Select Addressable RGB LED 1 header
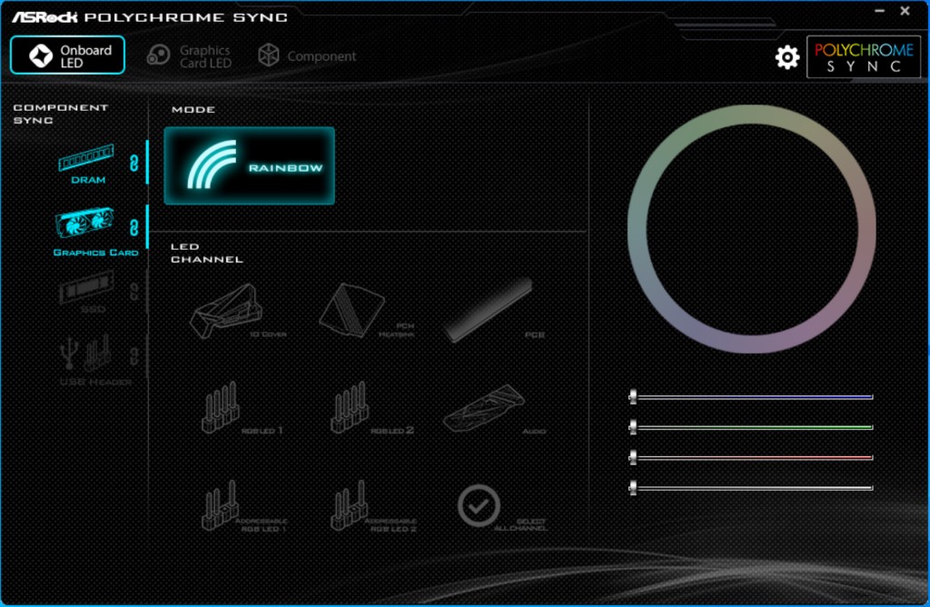This screenshot has width=930, height=607. [220, 505]
